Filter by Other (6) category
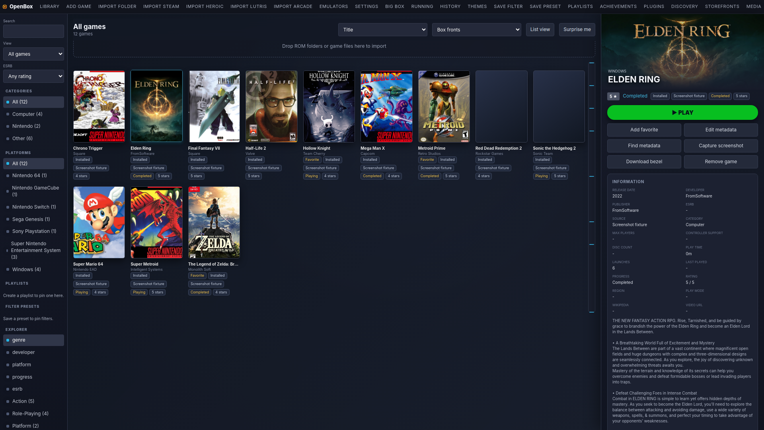764x430 pixels. [33, 139]
